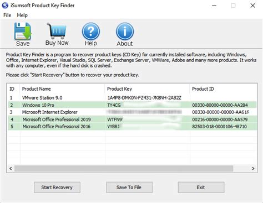Click product ID 00216-00000-00000-AA579
This screenshot has height=203, width=263.
220,119
